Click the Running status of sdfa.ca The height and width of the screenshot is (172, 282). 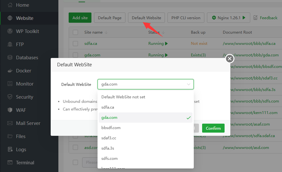(156, 44)
